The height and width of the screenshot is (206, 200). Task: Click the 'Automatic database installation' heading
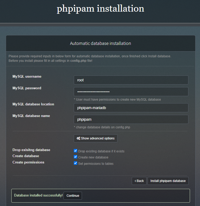click(x=100, y=43)
